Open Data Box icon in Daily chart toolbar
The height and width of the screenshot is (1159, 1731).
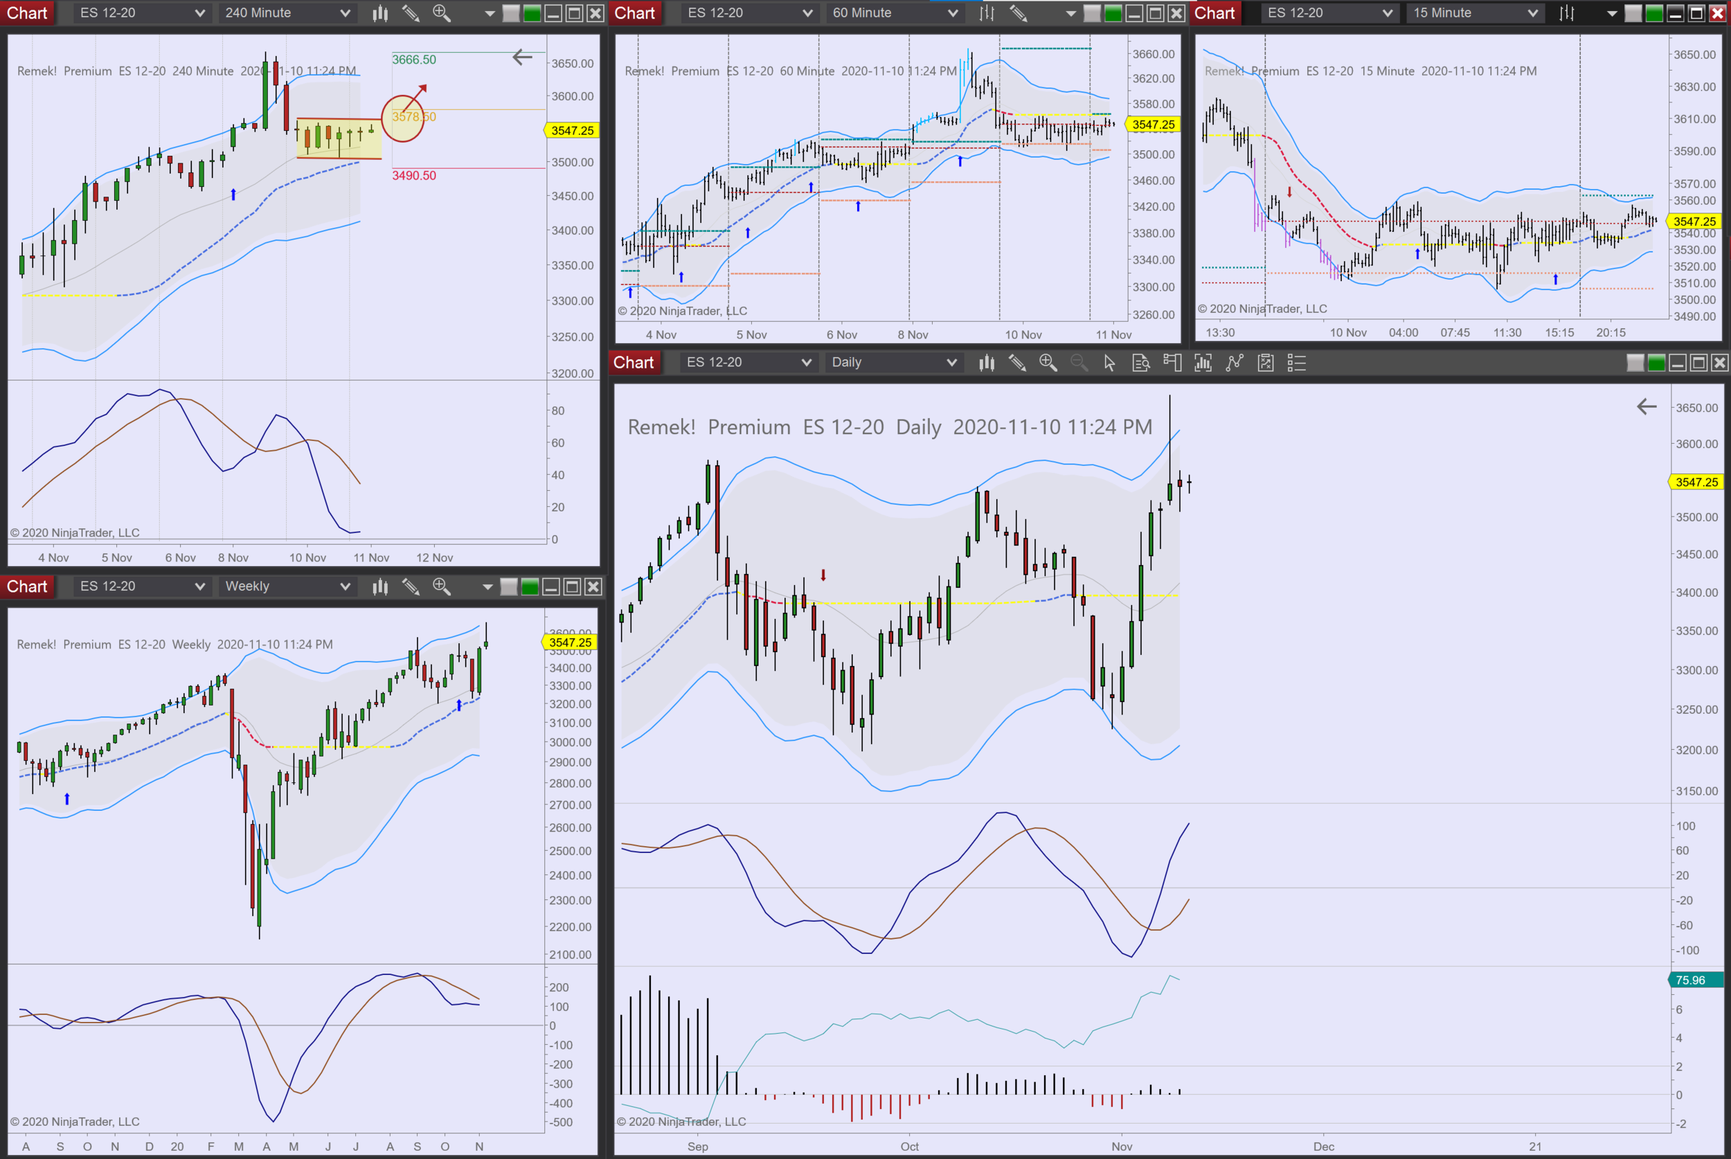(1140, 363)
